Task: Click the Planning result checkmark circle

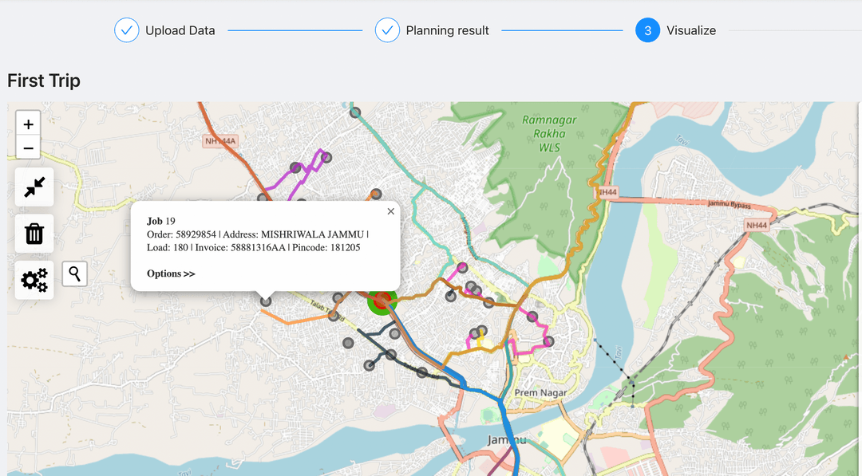Action: pos(386,30)
